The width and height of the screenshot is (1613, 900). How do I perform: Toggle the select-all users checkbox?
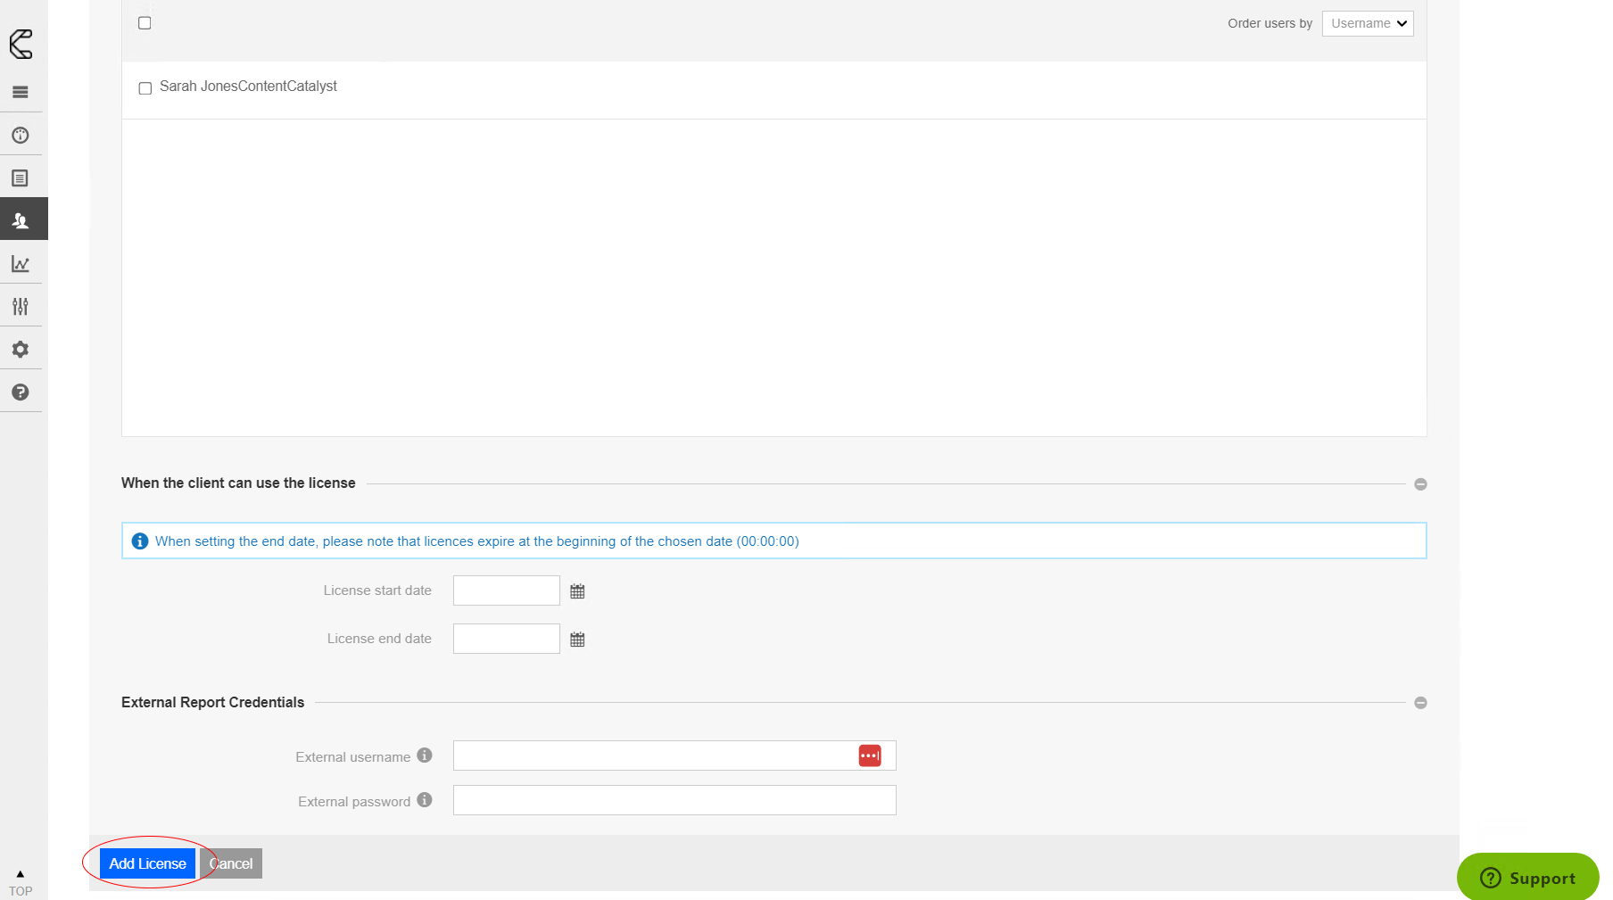pyautogui.click(x=145, y=23)
